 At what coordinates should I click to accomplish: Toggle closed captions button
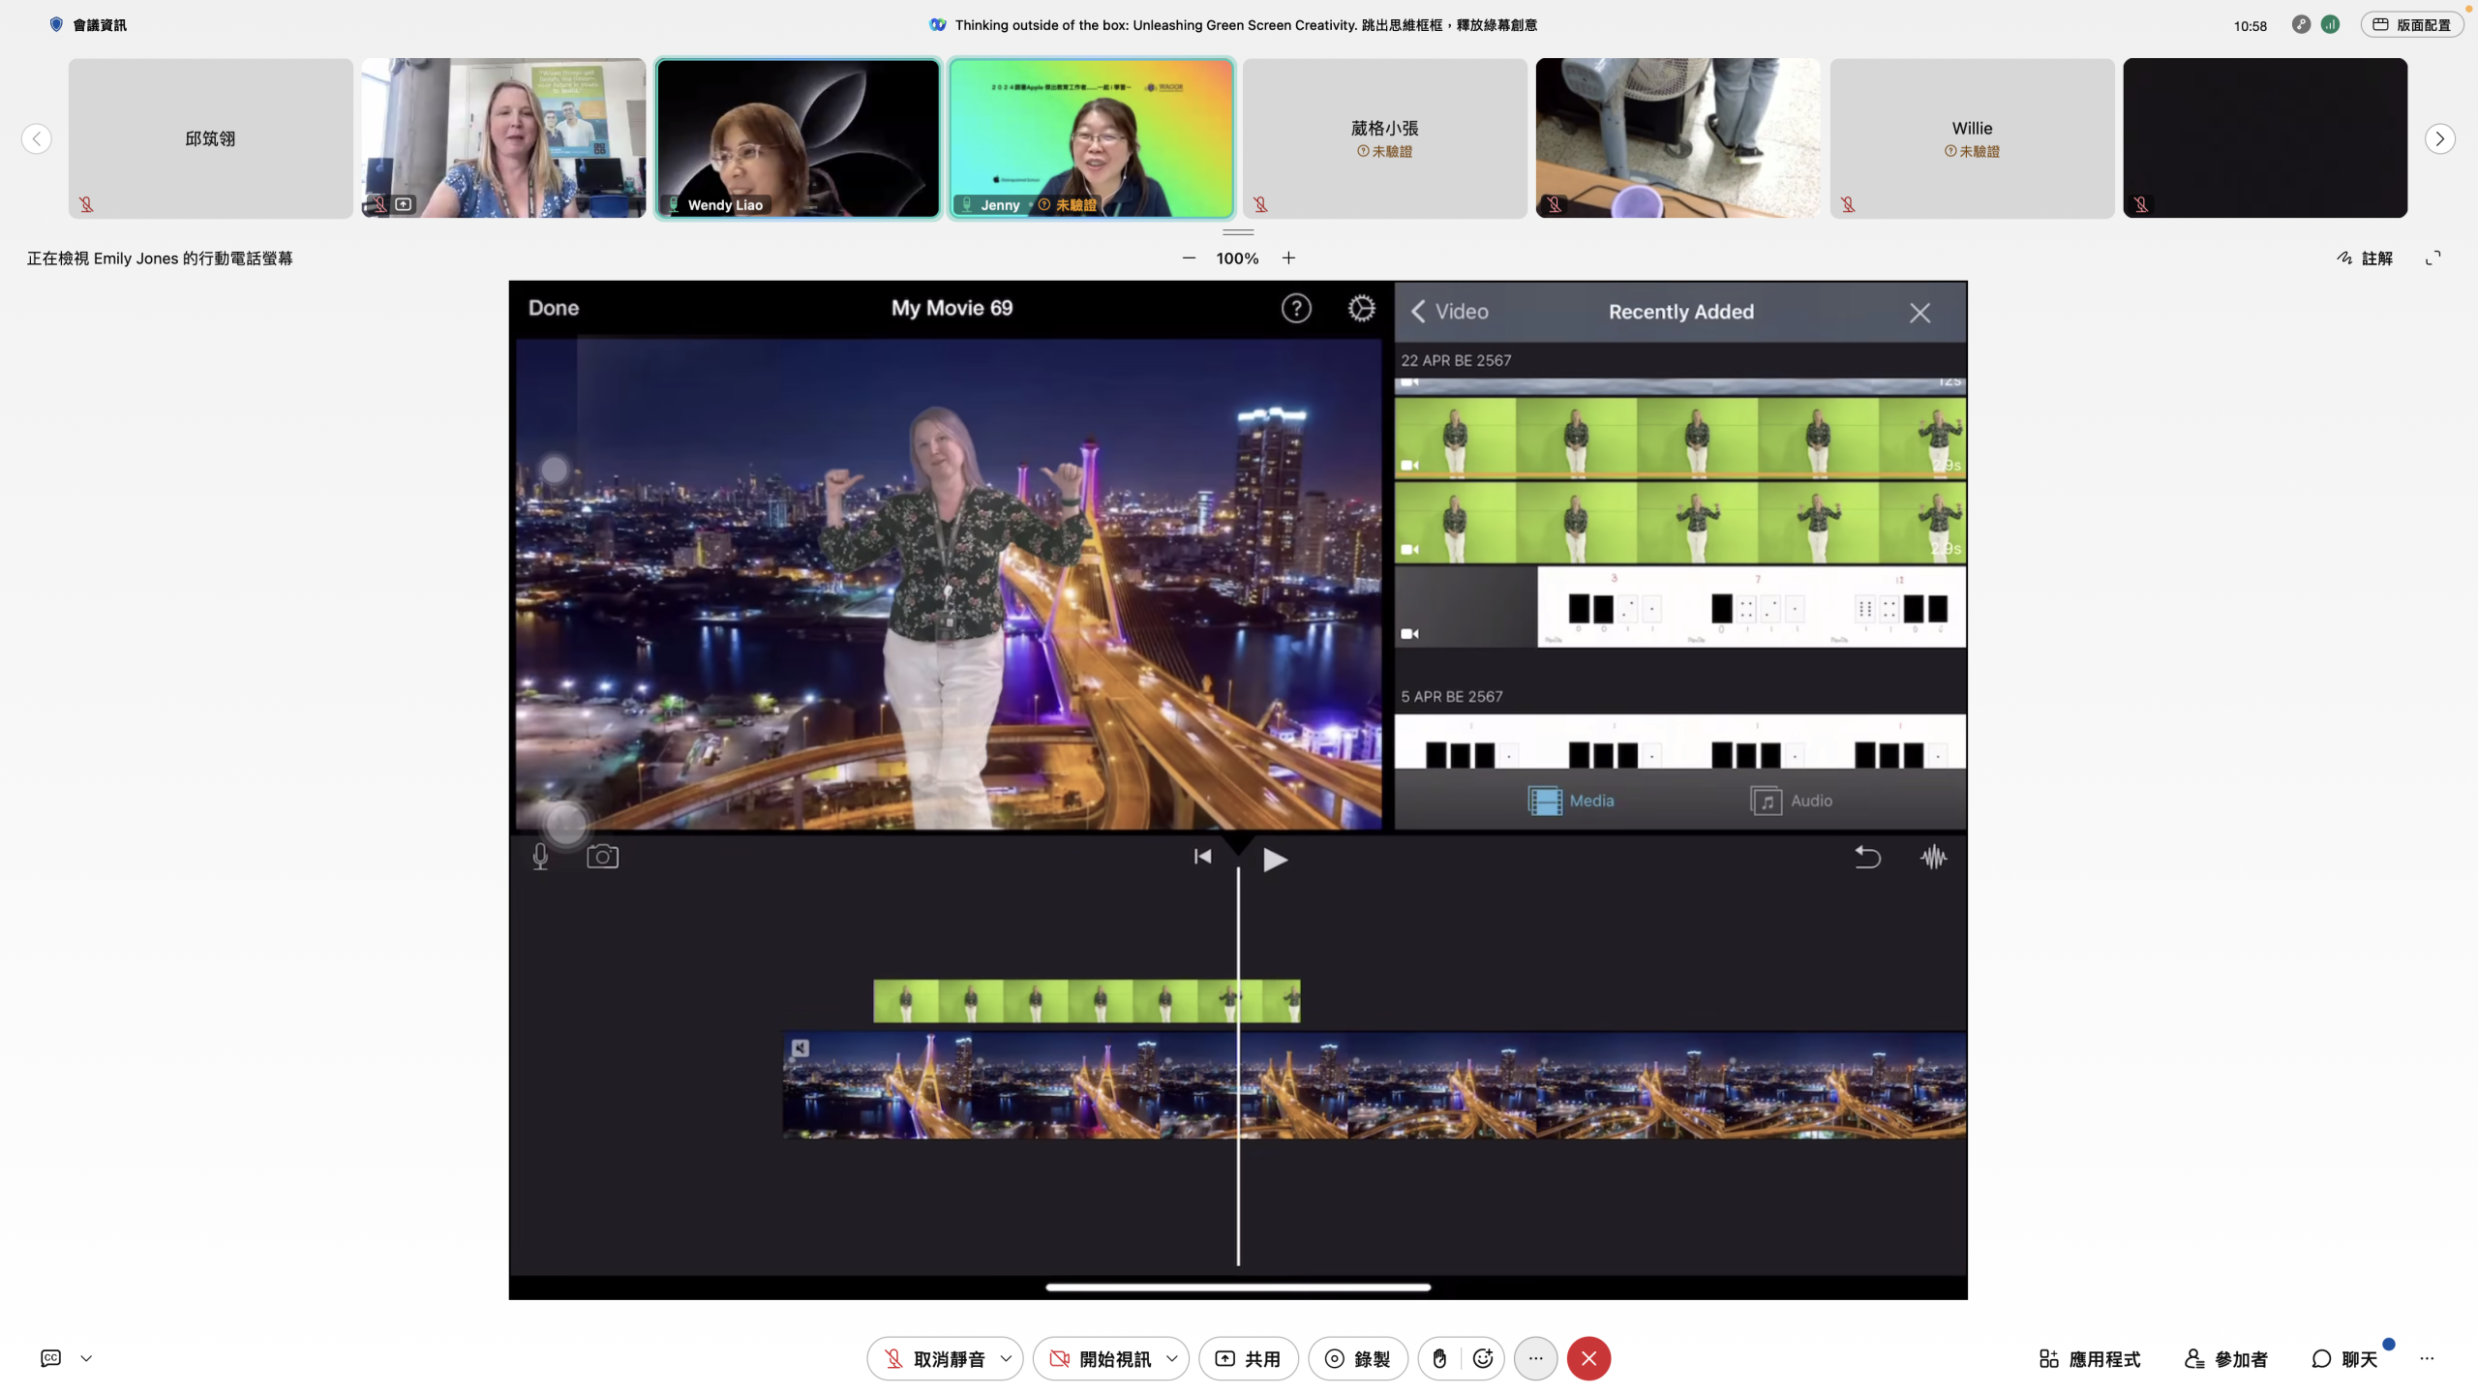click(51, 1358)
